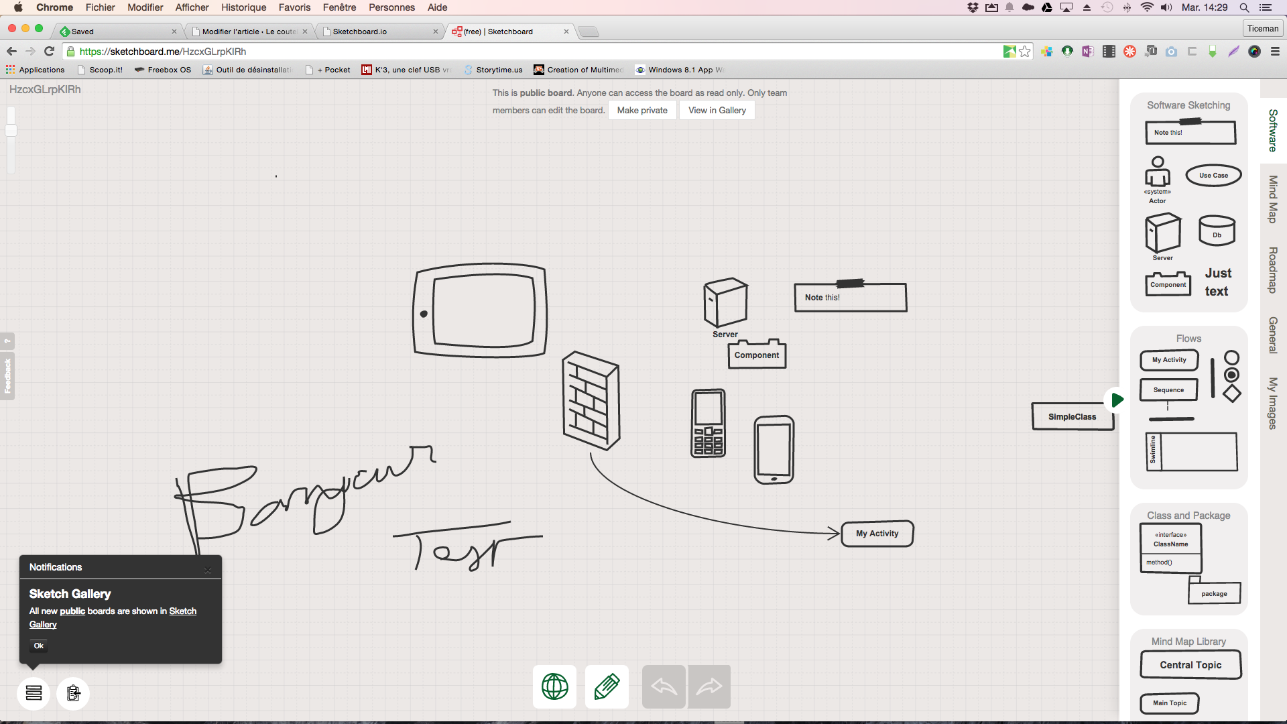Select the pencil drawing tool
The height and width of the screenshot is (724, 1287).
point(607,686)
